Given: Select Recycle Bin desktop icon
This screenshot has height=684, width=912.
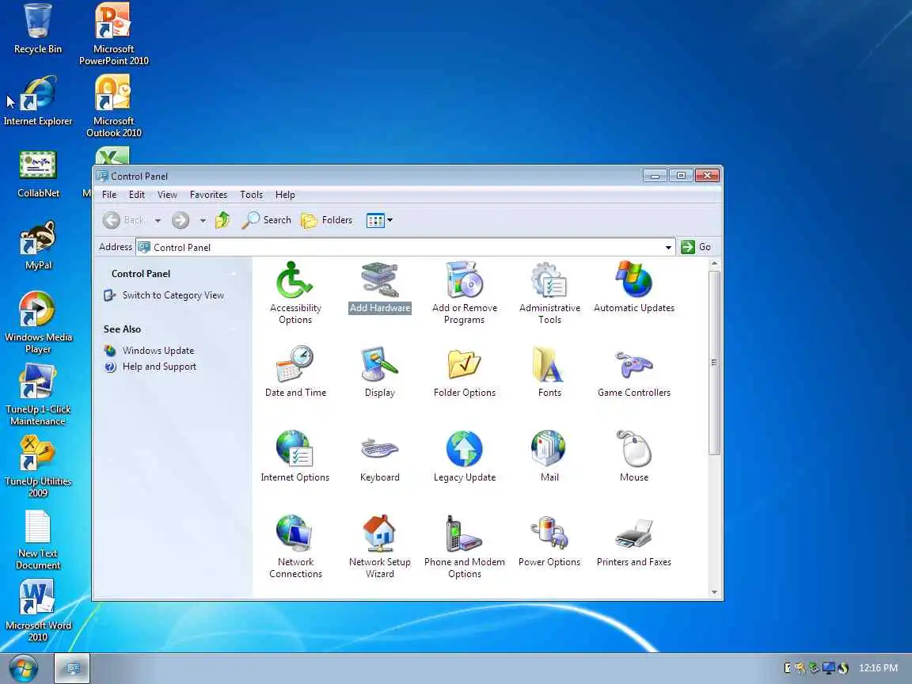Looking at the screenshot, I should pyautogui.click(x=38, y=28).
